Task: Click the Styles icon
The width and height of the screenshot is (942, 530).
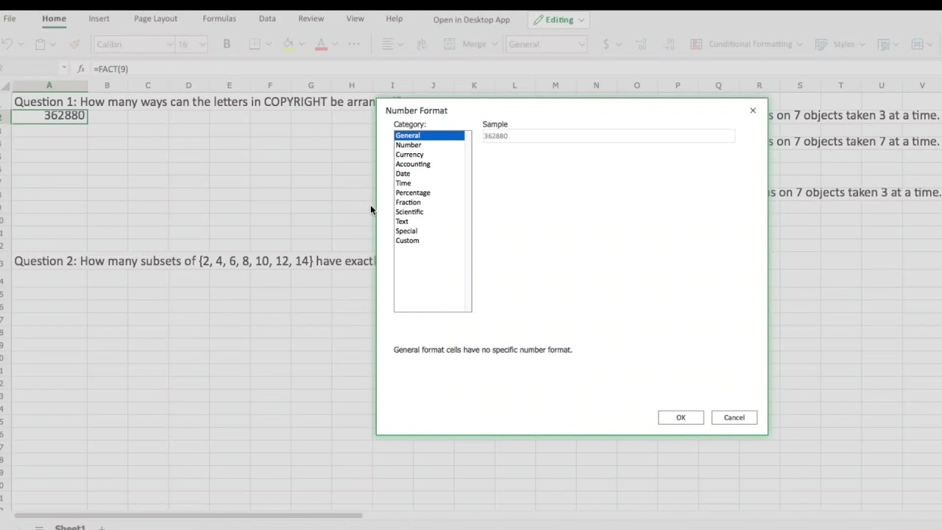Action: click(821, 44)
